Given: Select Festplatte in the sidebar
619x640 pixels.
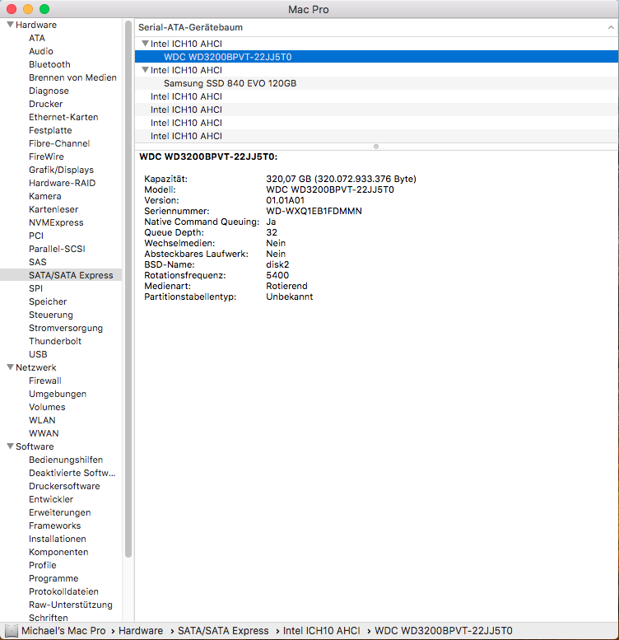Looking at the screenshot, I should [x=50, y=130].
